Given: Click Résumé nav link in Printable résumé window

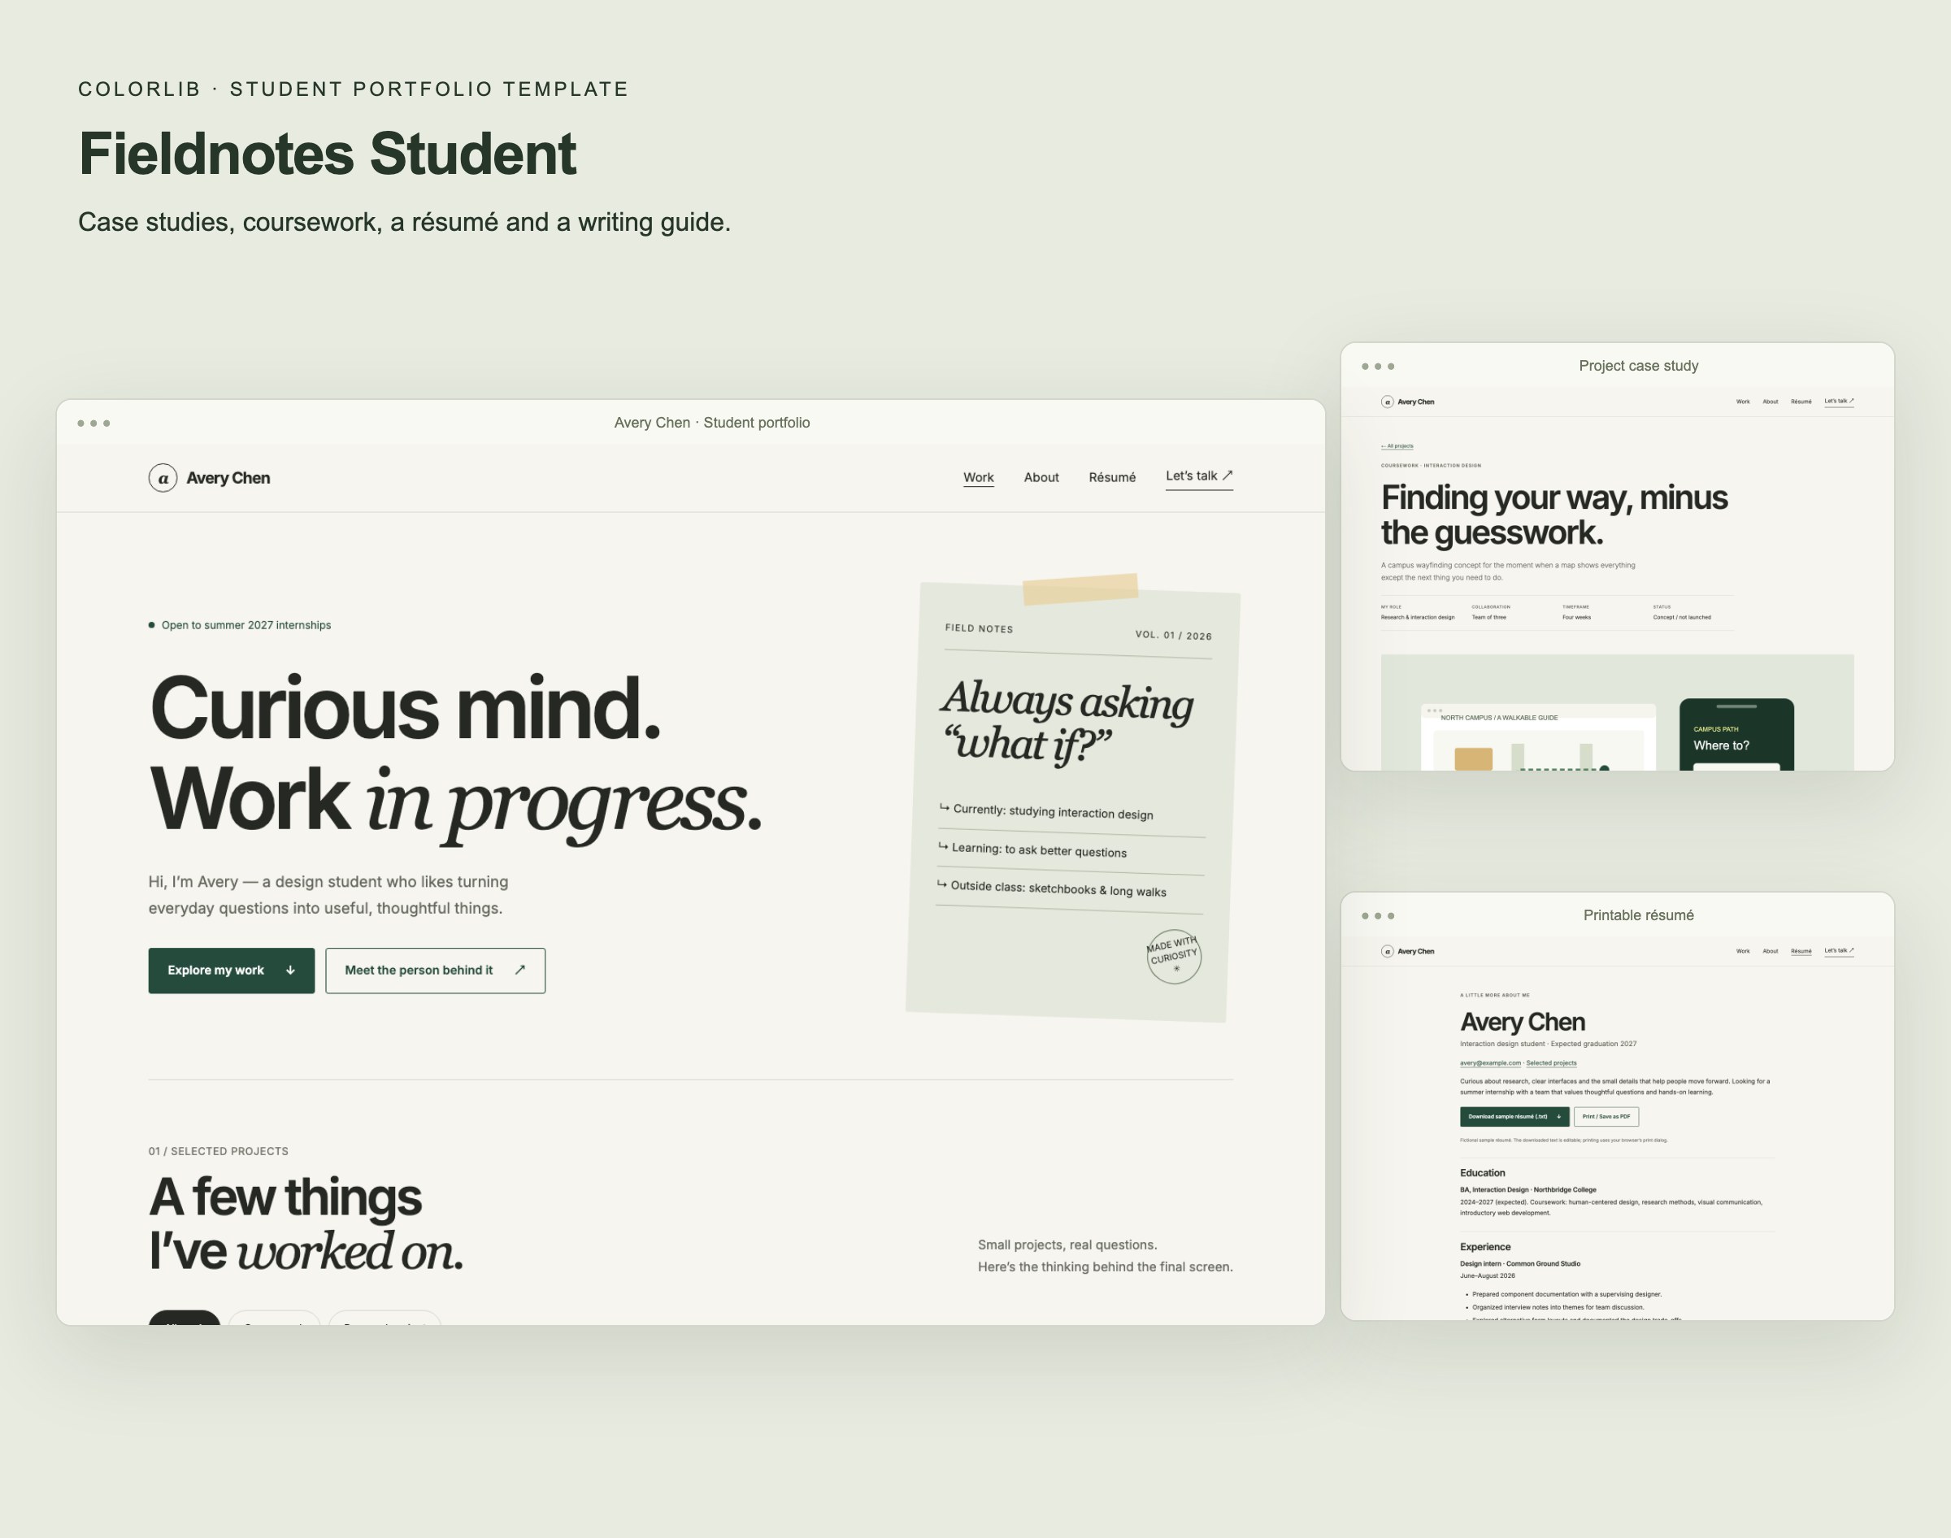Looking at the screenshot, I should click(1801, 951).
